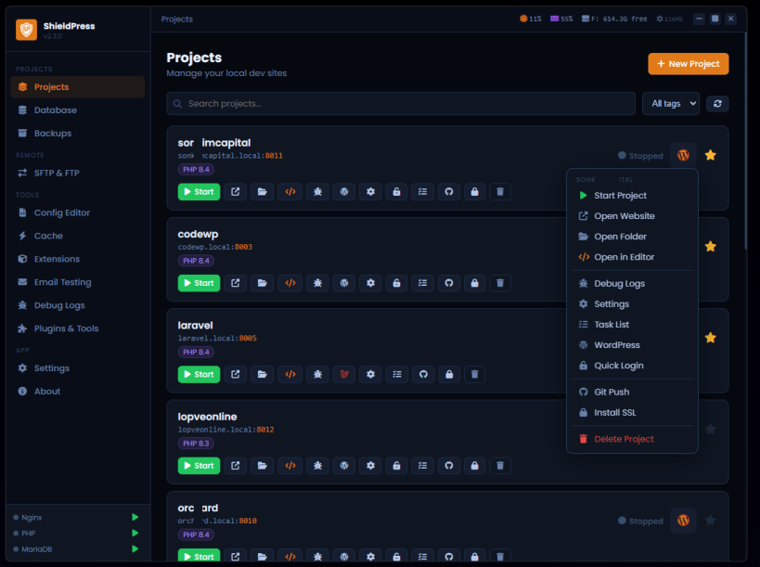
Task: Click the Search projects input field
Action: (x=401, y=104)
